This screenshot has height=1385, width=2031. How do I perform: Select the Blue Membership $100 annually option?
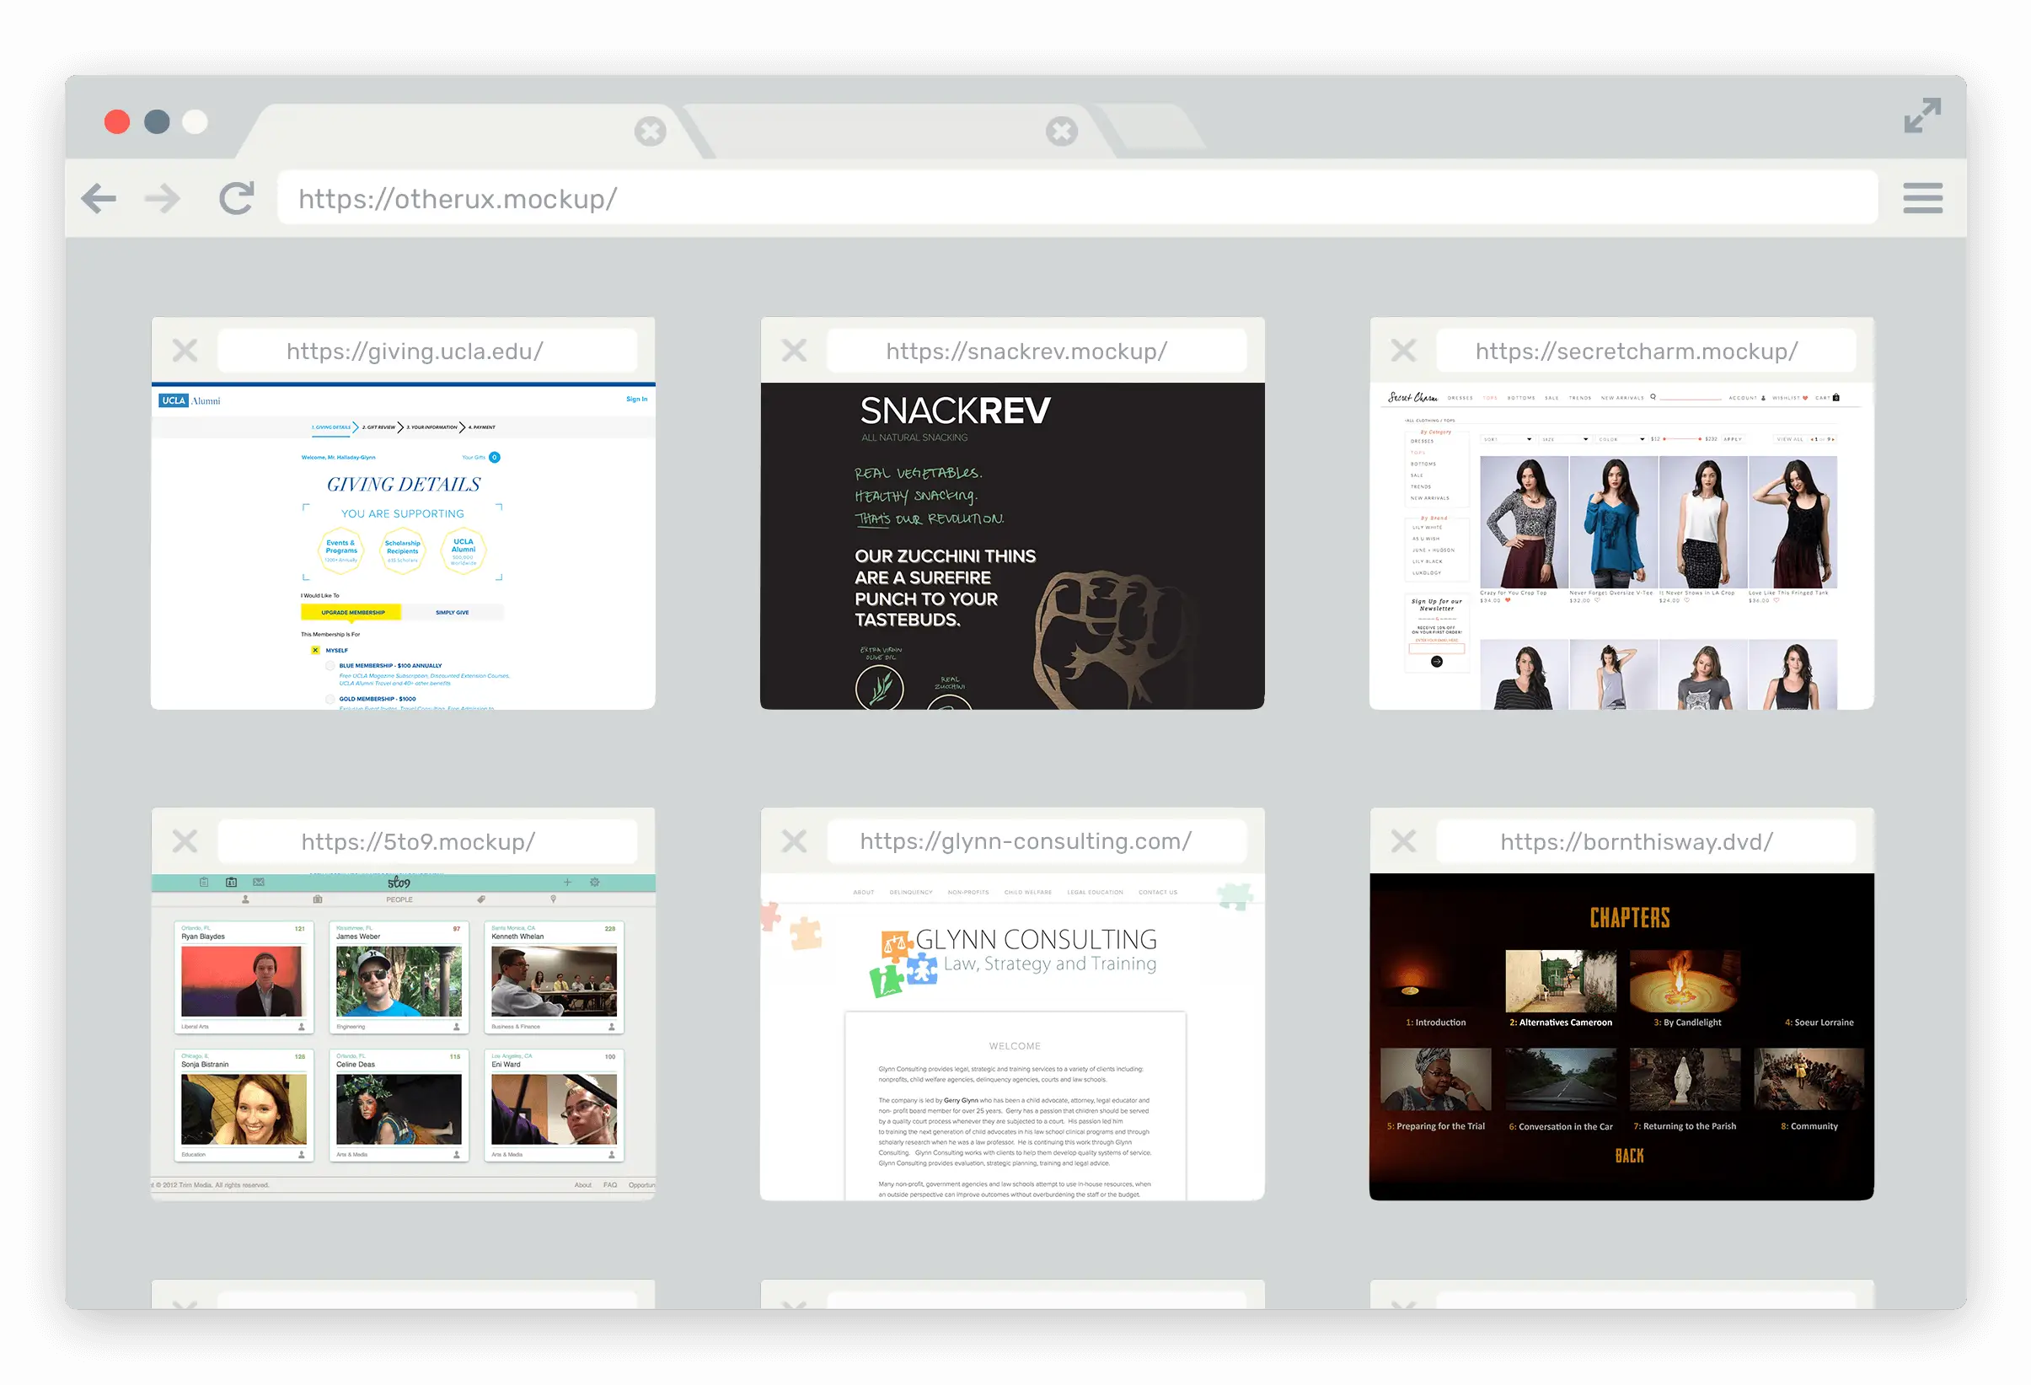coord(330,665)
